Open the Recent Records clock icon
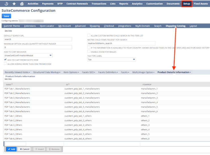 6,4
